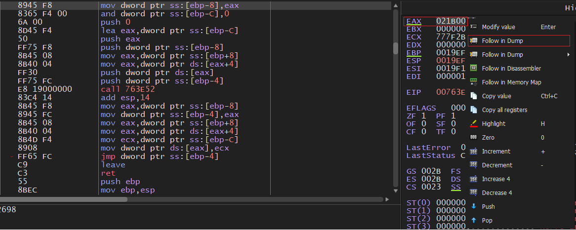Click the horizontal scrollbar right arrow
Screen dimensions: 576x230
(387, 199)
